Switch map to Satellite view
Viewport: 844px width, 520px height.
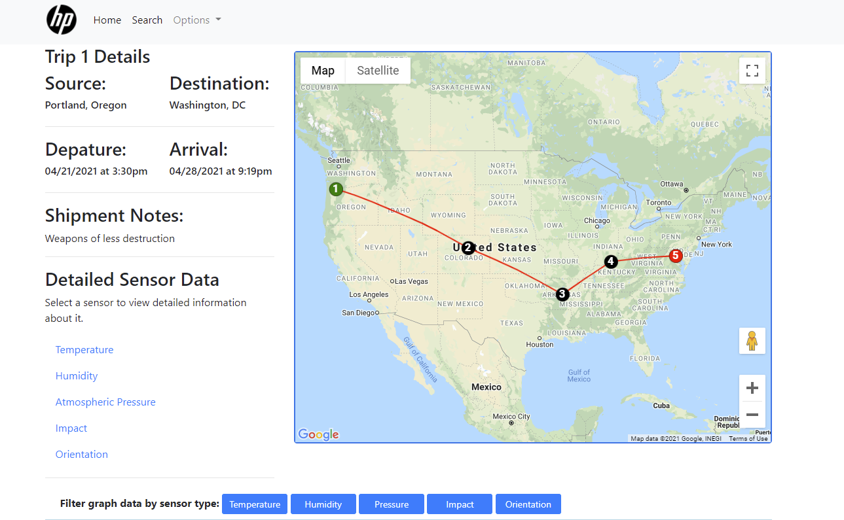point(378,71)
